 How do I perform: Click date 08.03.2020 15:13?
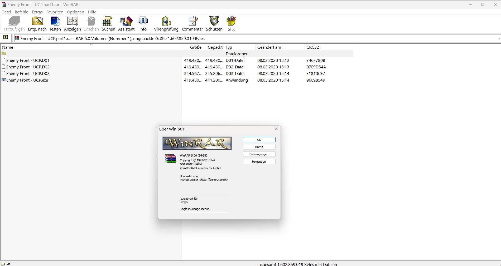tap(273, 67)
